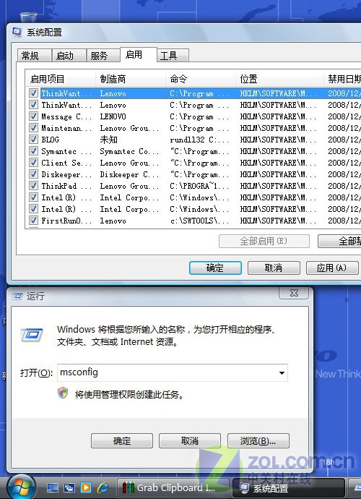The image size is (361, 499).
Task: Click 取消 in the 系统配置 window
Action: pos(274,268)
